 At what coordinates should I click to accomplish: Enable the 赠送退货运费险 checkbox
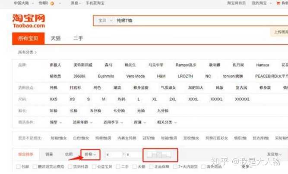[35, 167]
